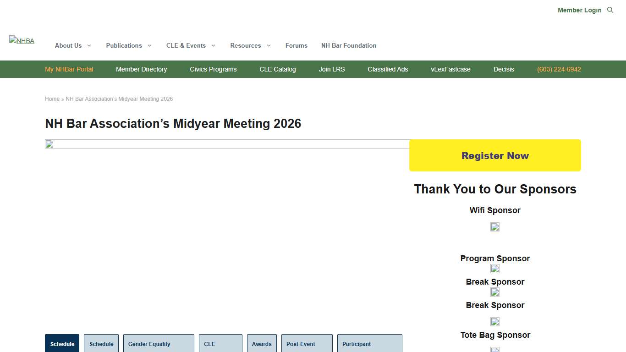The height and width of the screenshot is (352, 626).
Task: Expand the About Us dropdown
Action: click(72, 45)
